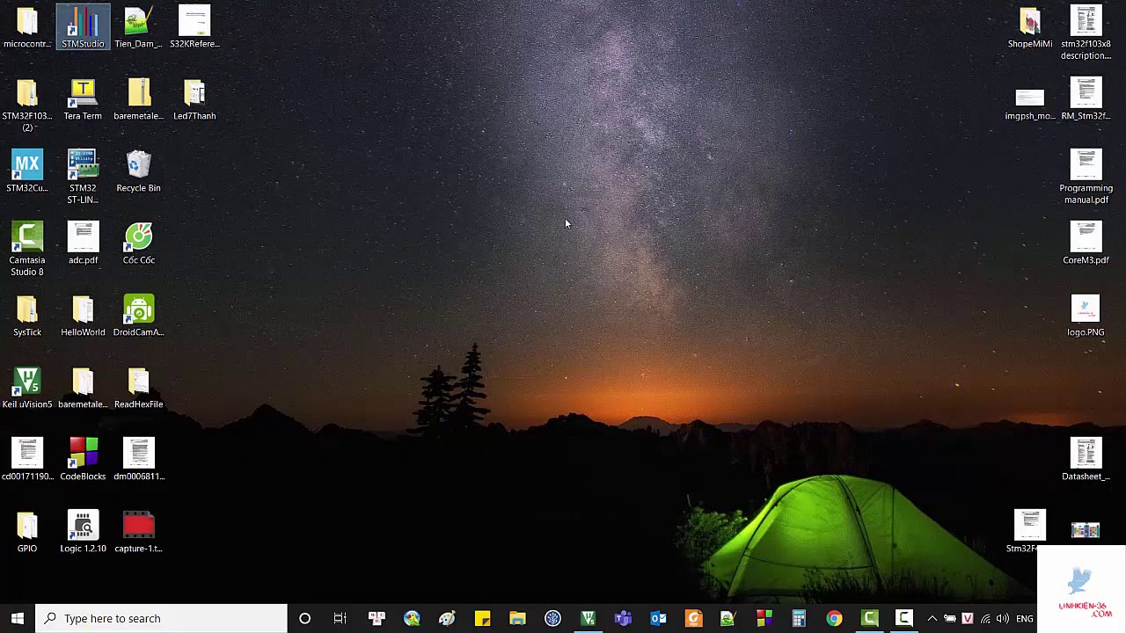Open Task View on the taskbar
This screenshot has height=633, width=1126.
tap(340, 618)
